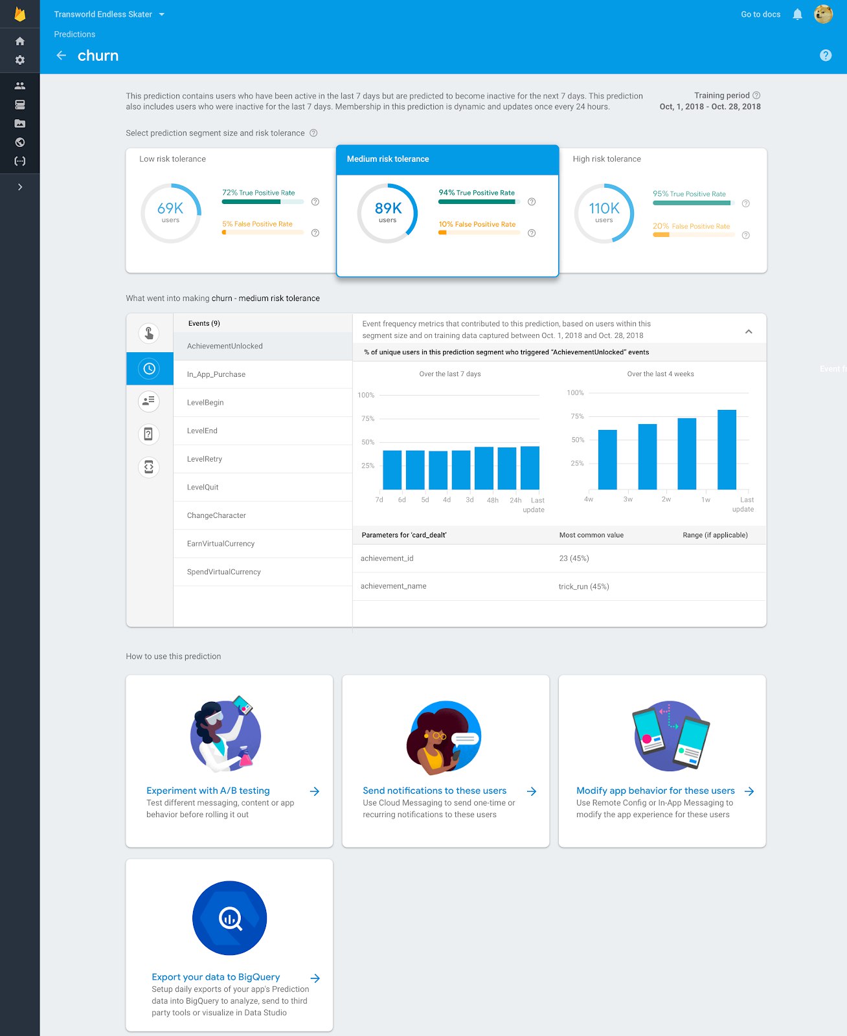The height and width of the screenshot is (1036, 847).
Task: Click the trick_run (45%) value
Action: (583, 587)
